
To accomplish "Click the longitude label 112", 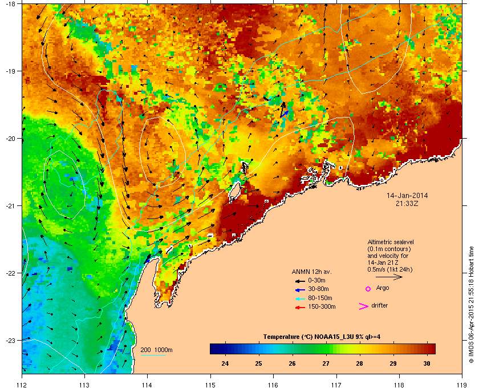I will pyautogui.click(x=22, y=385).
